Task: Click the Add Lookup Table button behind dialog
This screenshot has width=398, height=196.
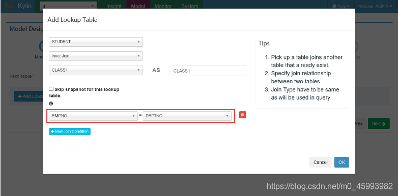Action: (x=29, y=96)
